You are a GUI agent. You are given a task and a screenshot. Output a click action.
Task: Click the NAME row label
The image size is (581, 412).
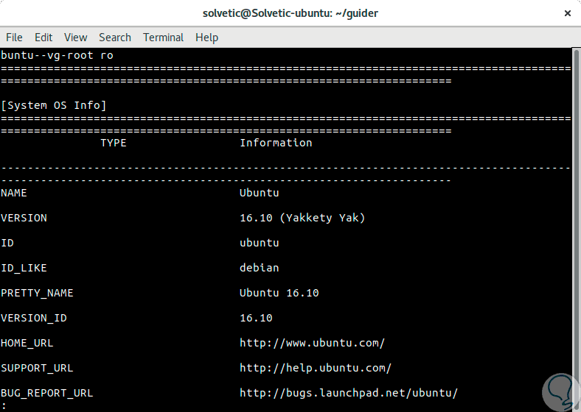[x=14, y=193]
